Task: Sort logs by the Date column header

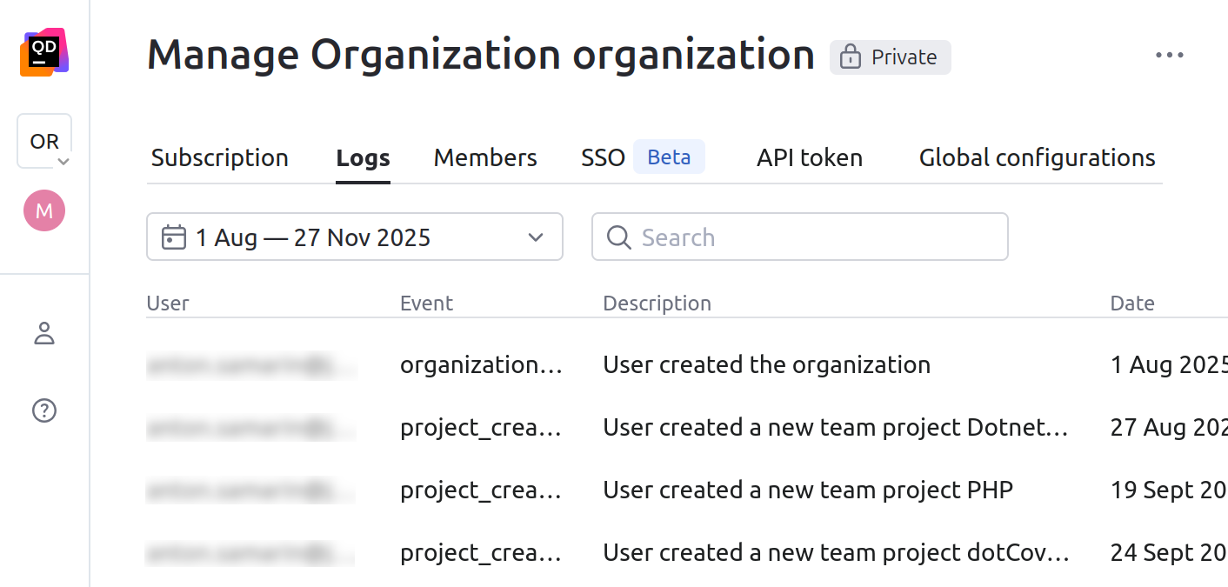Action: [1132, 303]
